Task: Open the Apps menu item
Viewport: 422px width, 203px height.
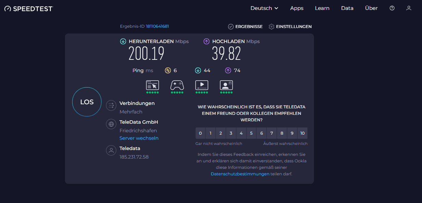Action: [x=297, y=8]
